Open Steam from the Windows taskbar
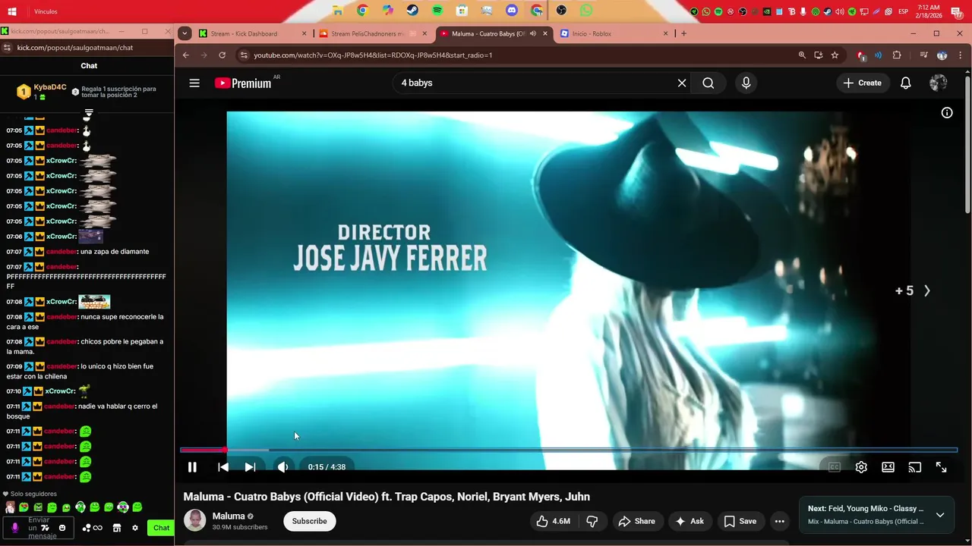 tap(412, 11)
